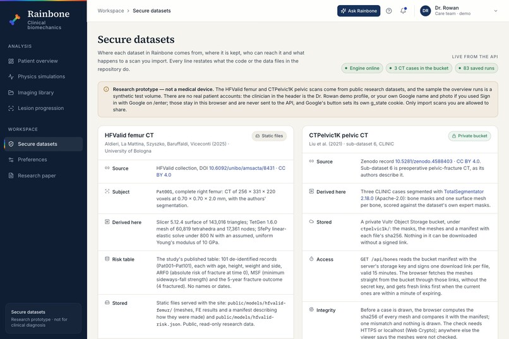Click the CTPelvic1K pelvic CT card title
Viewport: 509px width, 339px height.
pyautogui.click(x=338, y=135)
